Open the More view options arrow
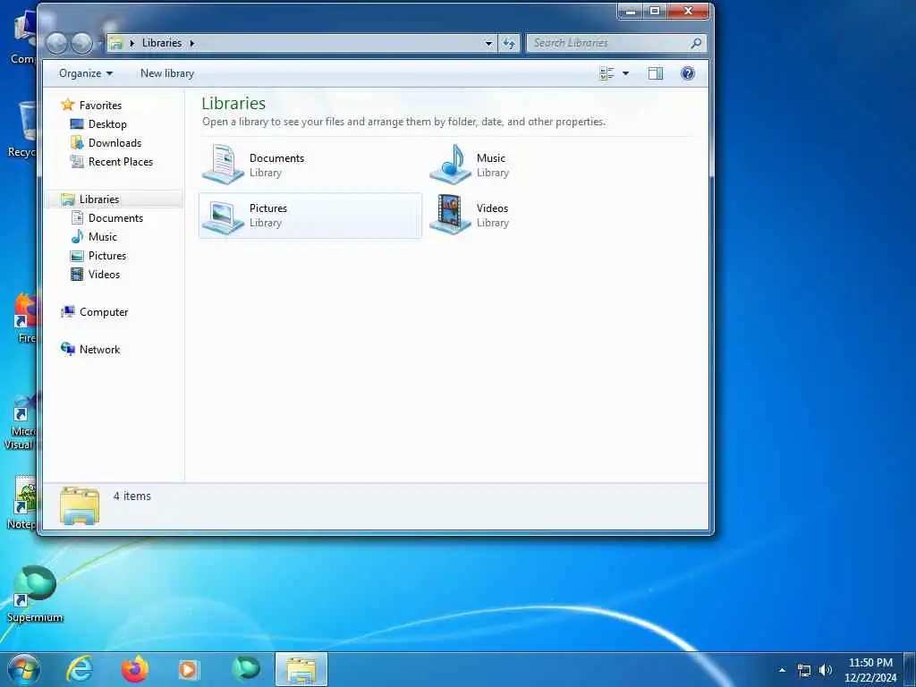This screenshot has height=687, width=916. click(625, 73)
